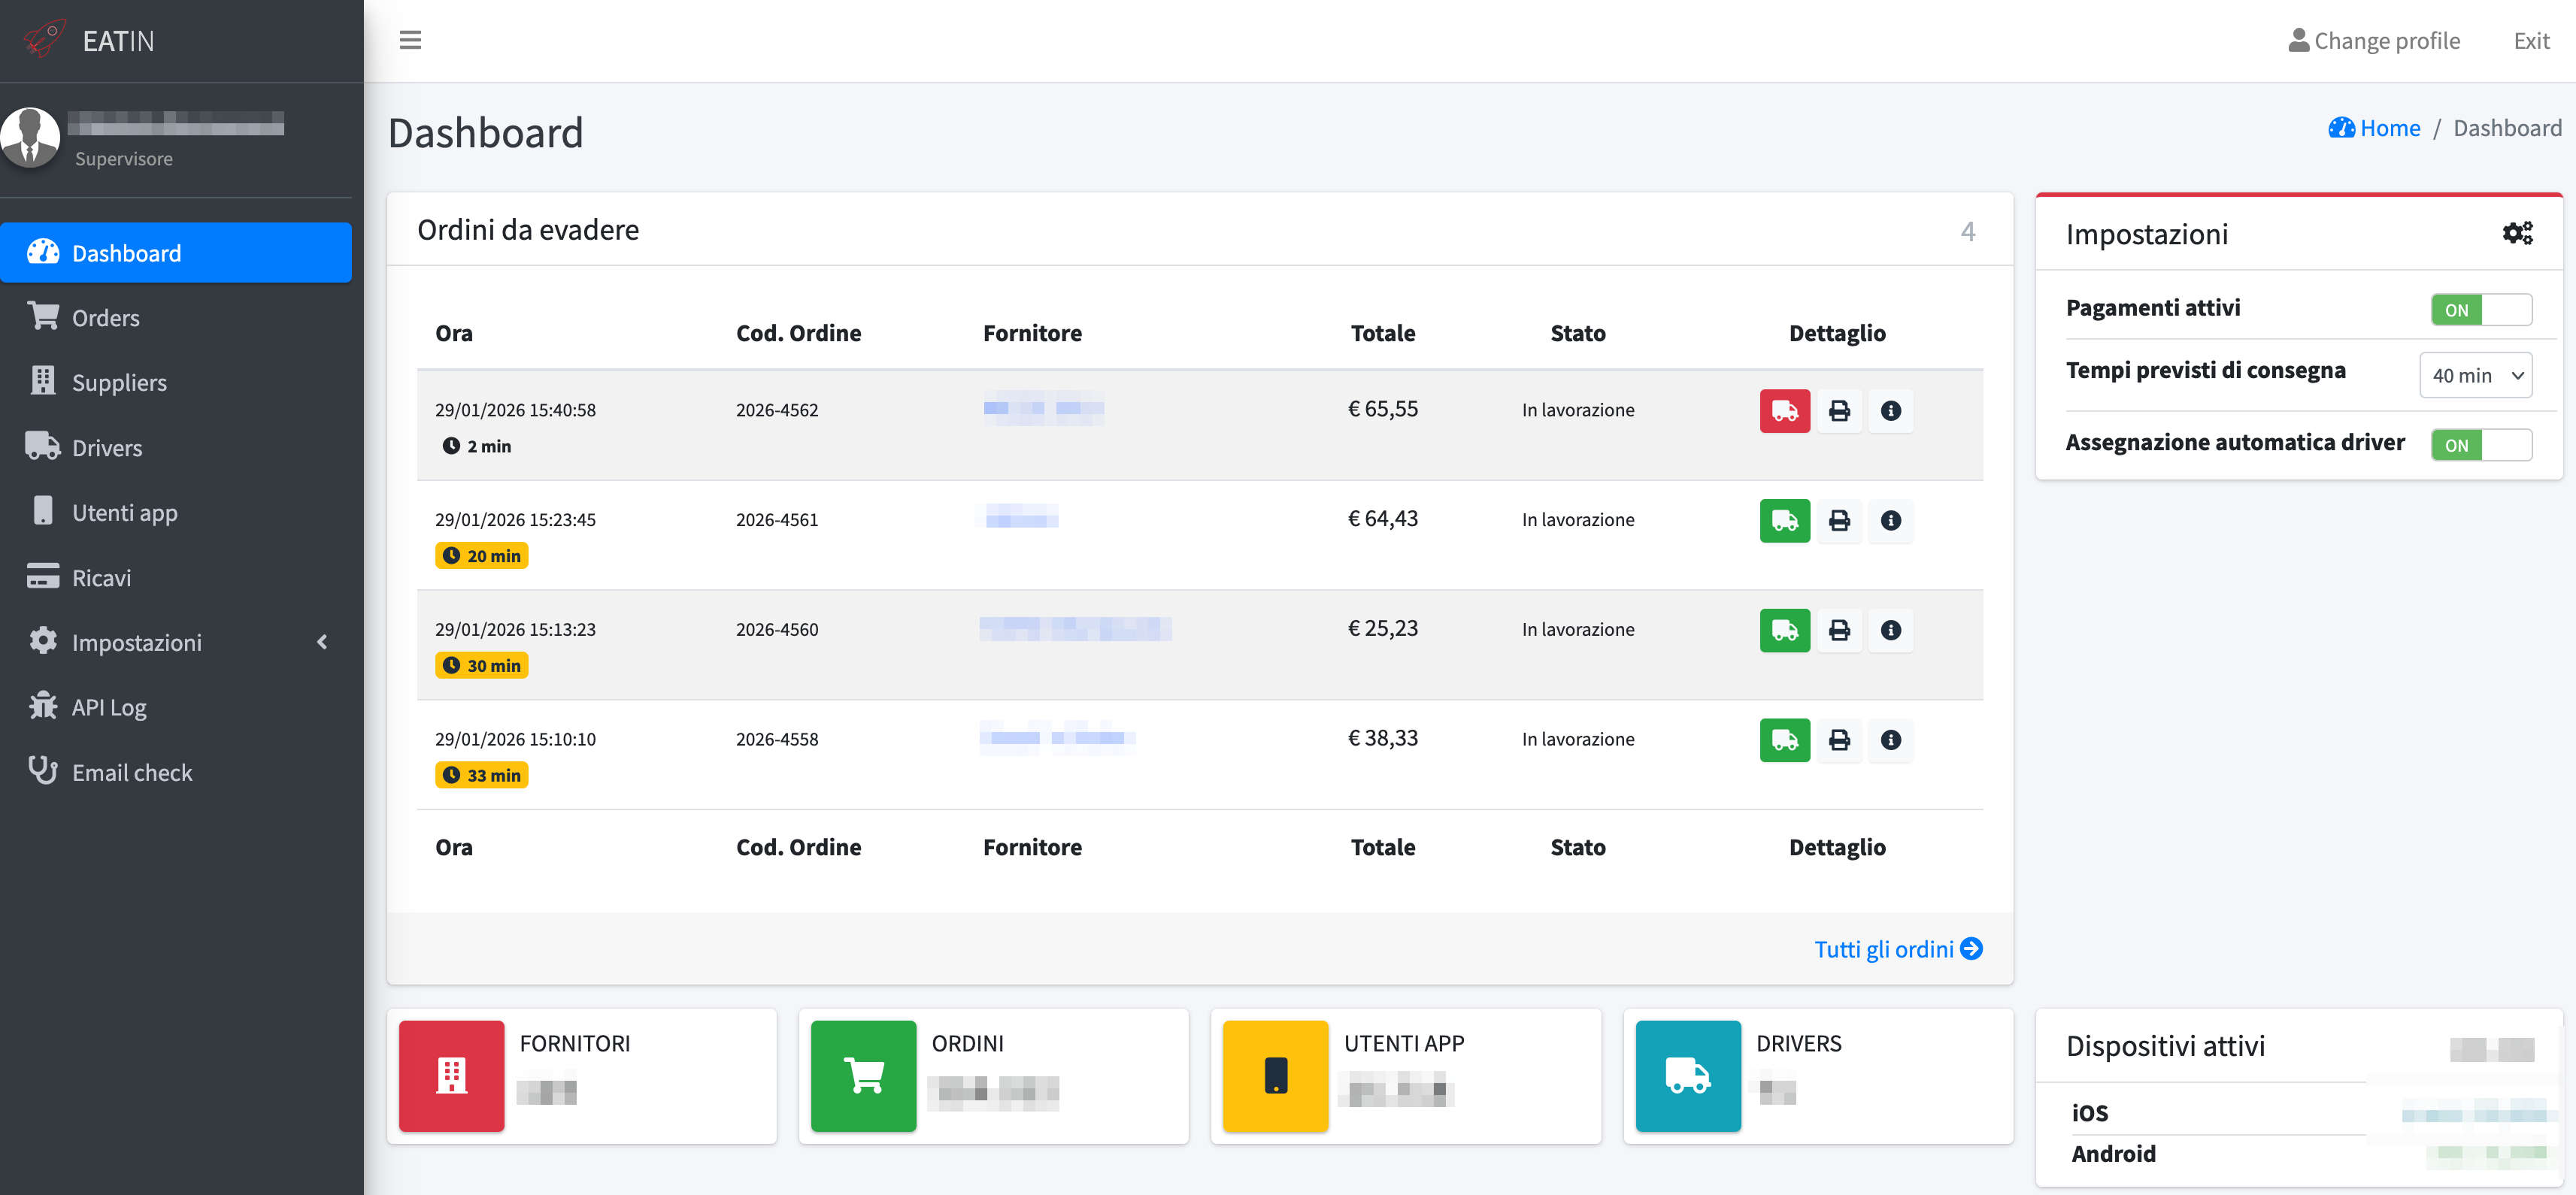The width and height of the screenshot is (2576, 1195).
Task: Open Suppliers in the sidebar
Action: coord(176,383)
